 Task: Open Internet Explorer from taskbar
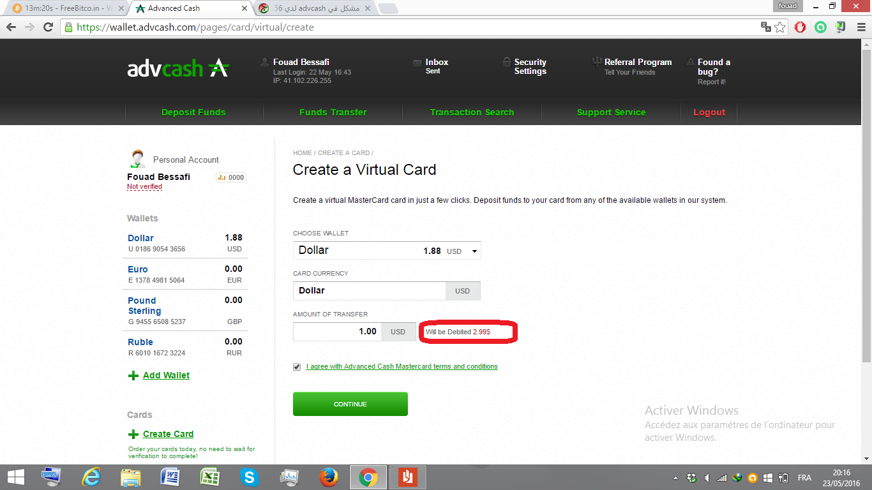92,477
